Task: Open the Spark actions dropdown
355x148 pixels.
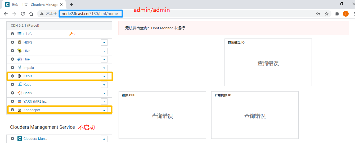Action: 104,93
